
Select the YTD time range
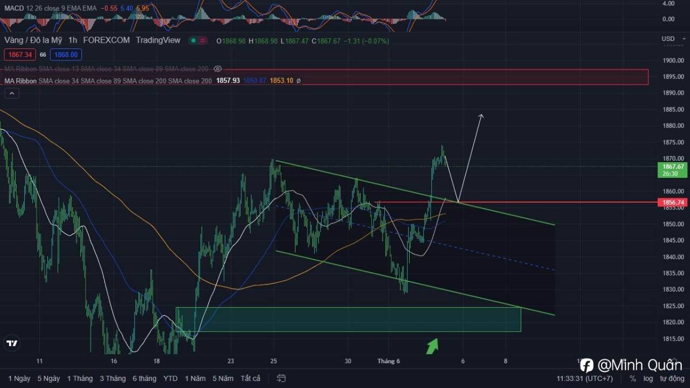coord(170,378)
